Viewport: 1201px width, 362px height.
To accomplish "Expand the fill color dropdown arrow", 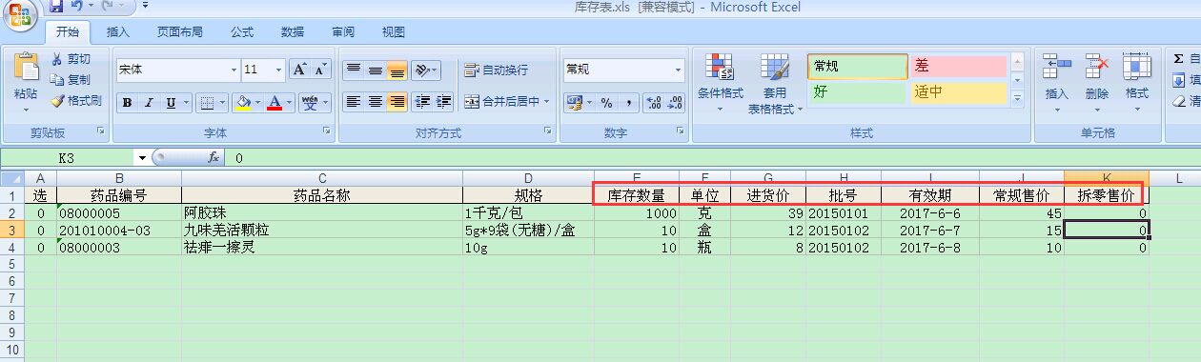I will [x=258, y=102].
